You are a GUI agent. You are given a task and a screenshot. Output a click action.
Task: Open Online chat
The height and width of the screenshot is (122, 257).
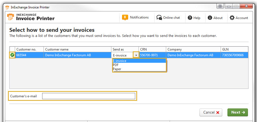tap(168, 18)
